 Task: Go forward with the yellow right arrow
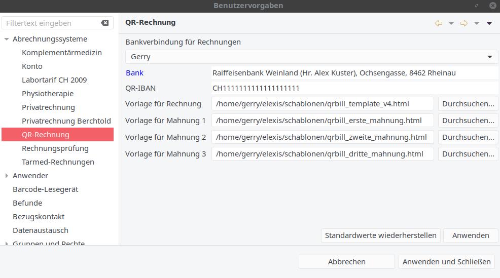click(464, 23)
